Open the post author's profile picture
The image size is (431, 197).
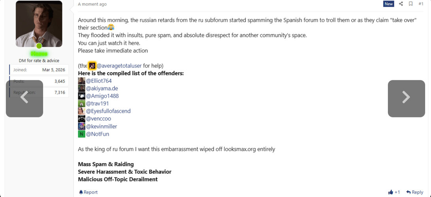(x=39, y=24)
